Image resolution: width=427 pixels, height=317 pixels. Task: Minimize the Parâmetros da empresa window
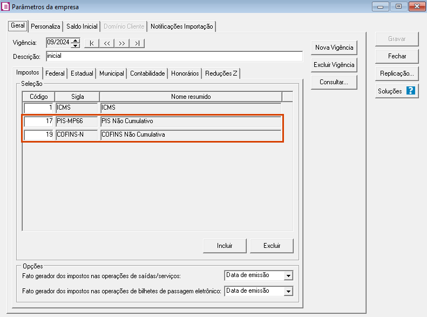click(381, 6)
